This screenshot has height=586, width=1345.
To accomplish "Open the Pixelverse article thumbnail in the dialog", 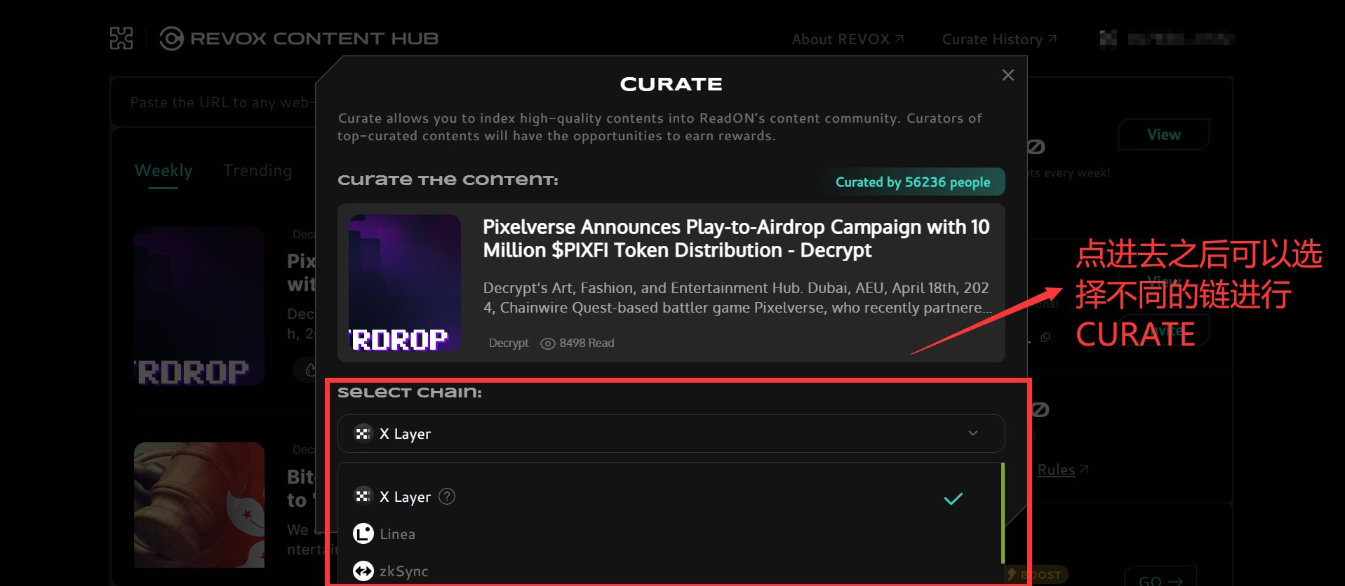I will [x=405, y=282].
